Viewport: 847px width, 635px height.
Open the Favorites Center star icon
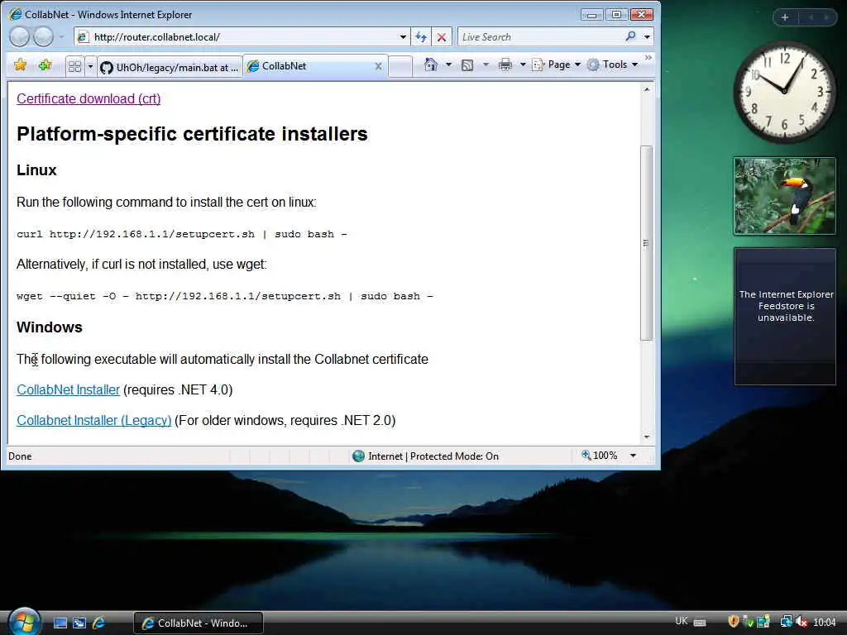[21, 65]
